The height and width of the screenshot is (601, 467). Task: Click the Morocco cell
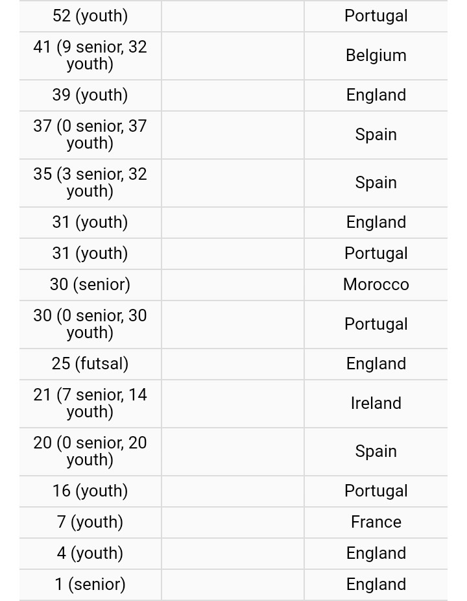tap(376, 284)
